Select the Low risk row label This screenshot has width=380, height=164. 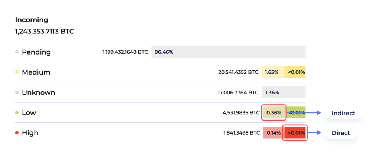[29, 113]
